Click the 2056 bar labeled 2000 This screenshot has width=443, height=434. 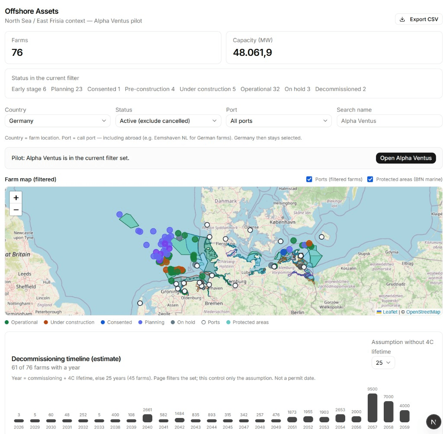click(356, 419)
